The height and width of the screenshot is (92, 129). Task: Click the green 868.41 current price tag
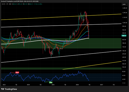tap(124, 36)
